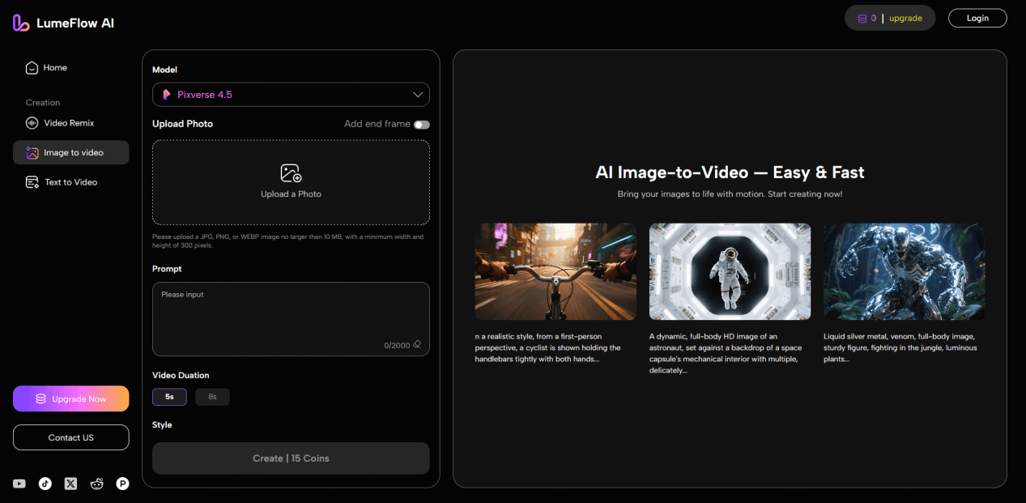
Task: Click the LumeFlow AI logo icon
Action: [x=22, y=23]
